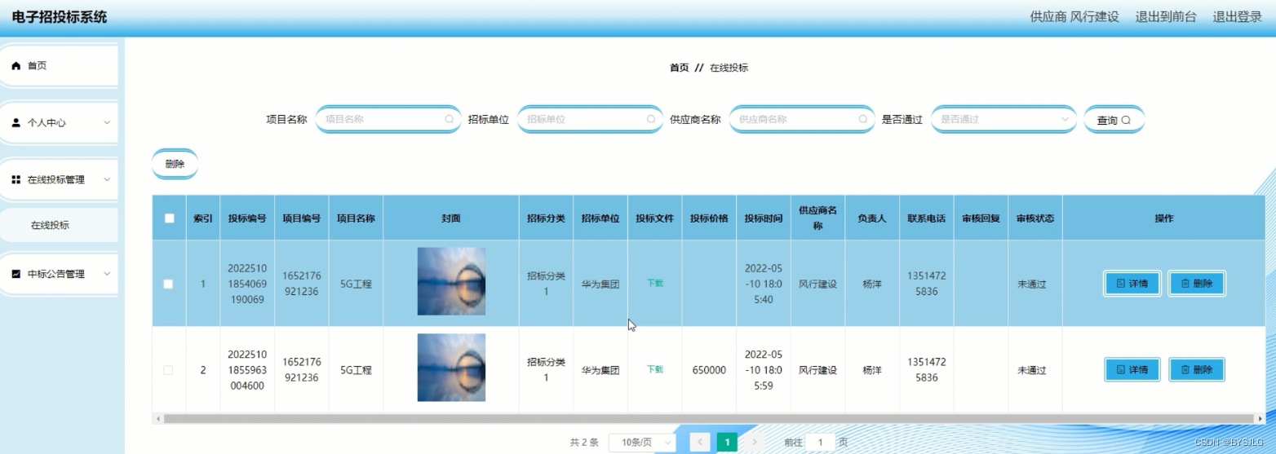Screen dimensions: 1276x454
Task: Check the checkbox for row 1
Action: coord(168,284)
